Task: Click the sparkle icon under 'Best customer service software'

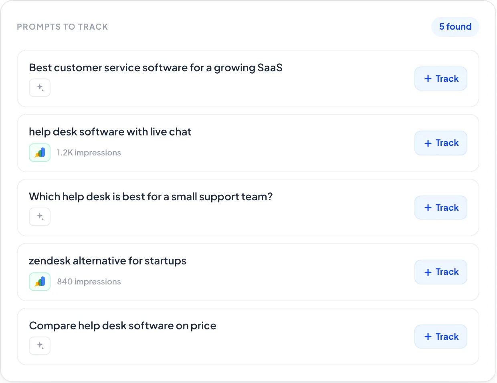Action: pos(40,88)
